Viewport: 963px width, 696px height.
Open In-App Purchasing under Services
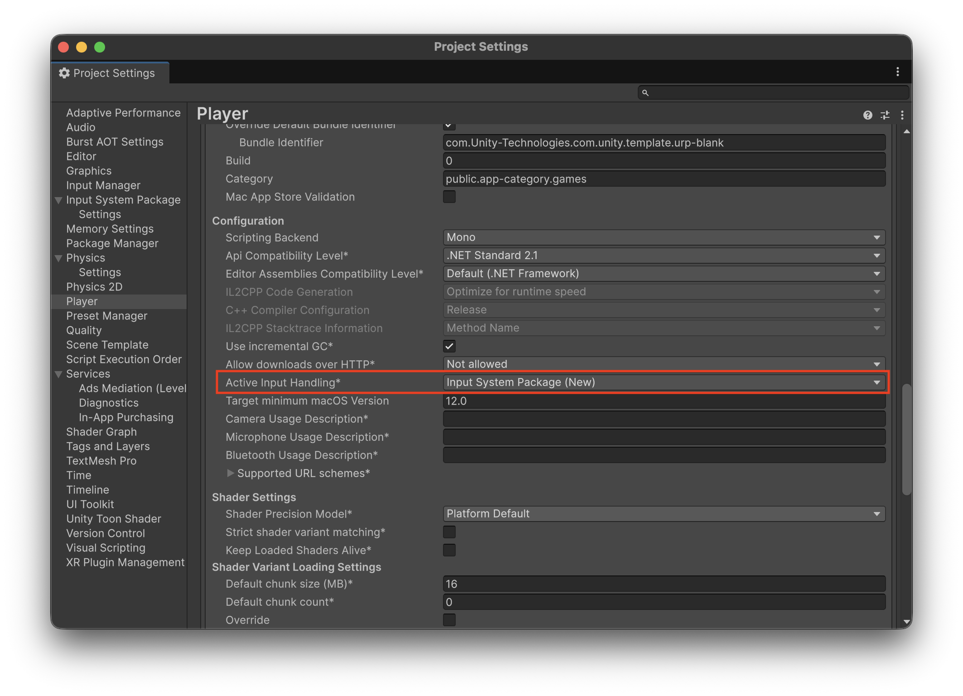click(126, 417)
